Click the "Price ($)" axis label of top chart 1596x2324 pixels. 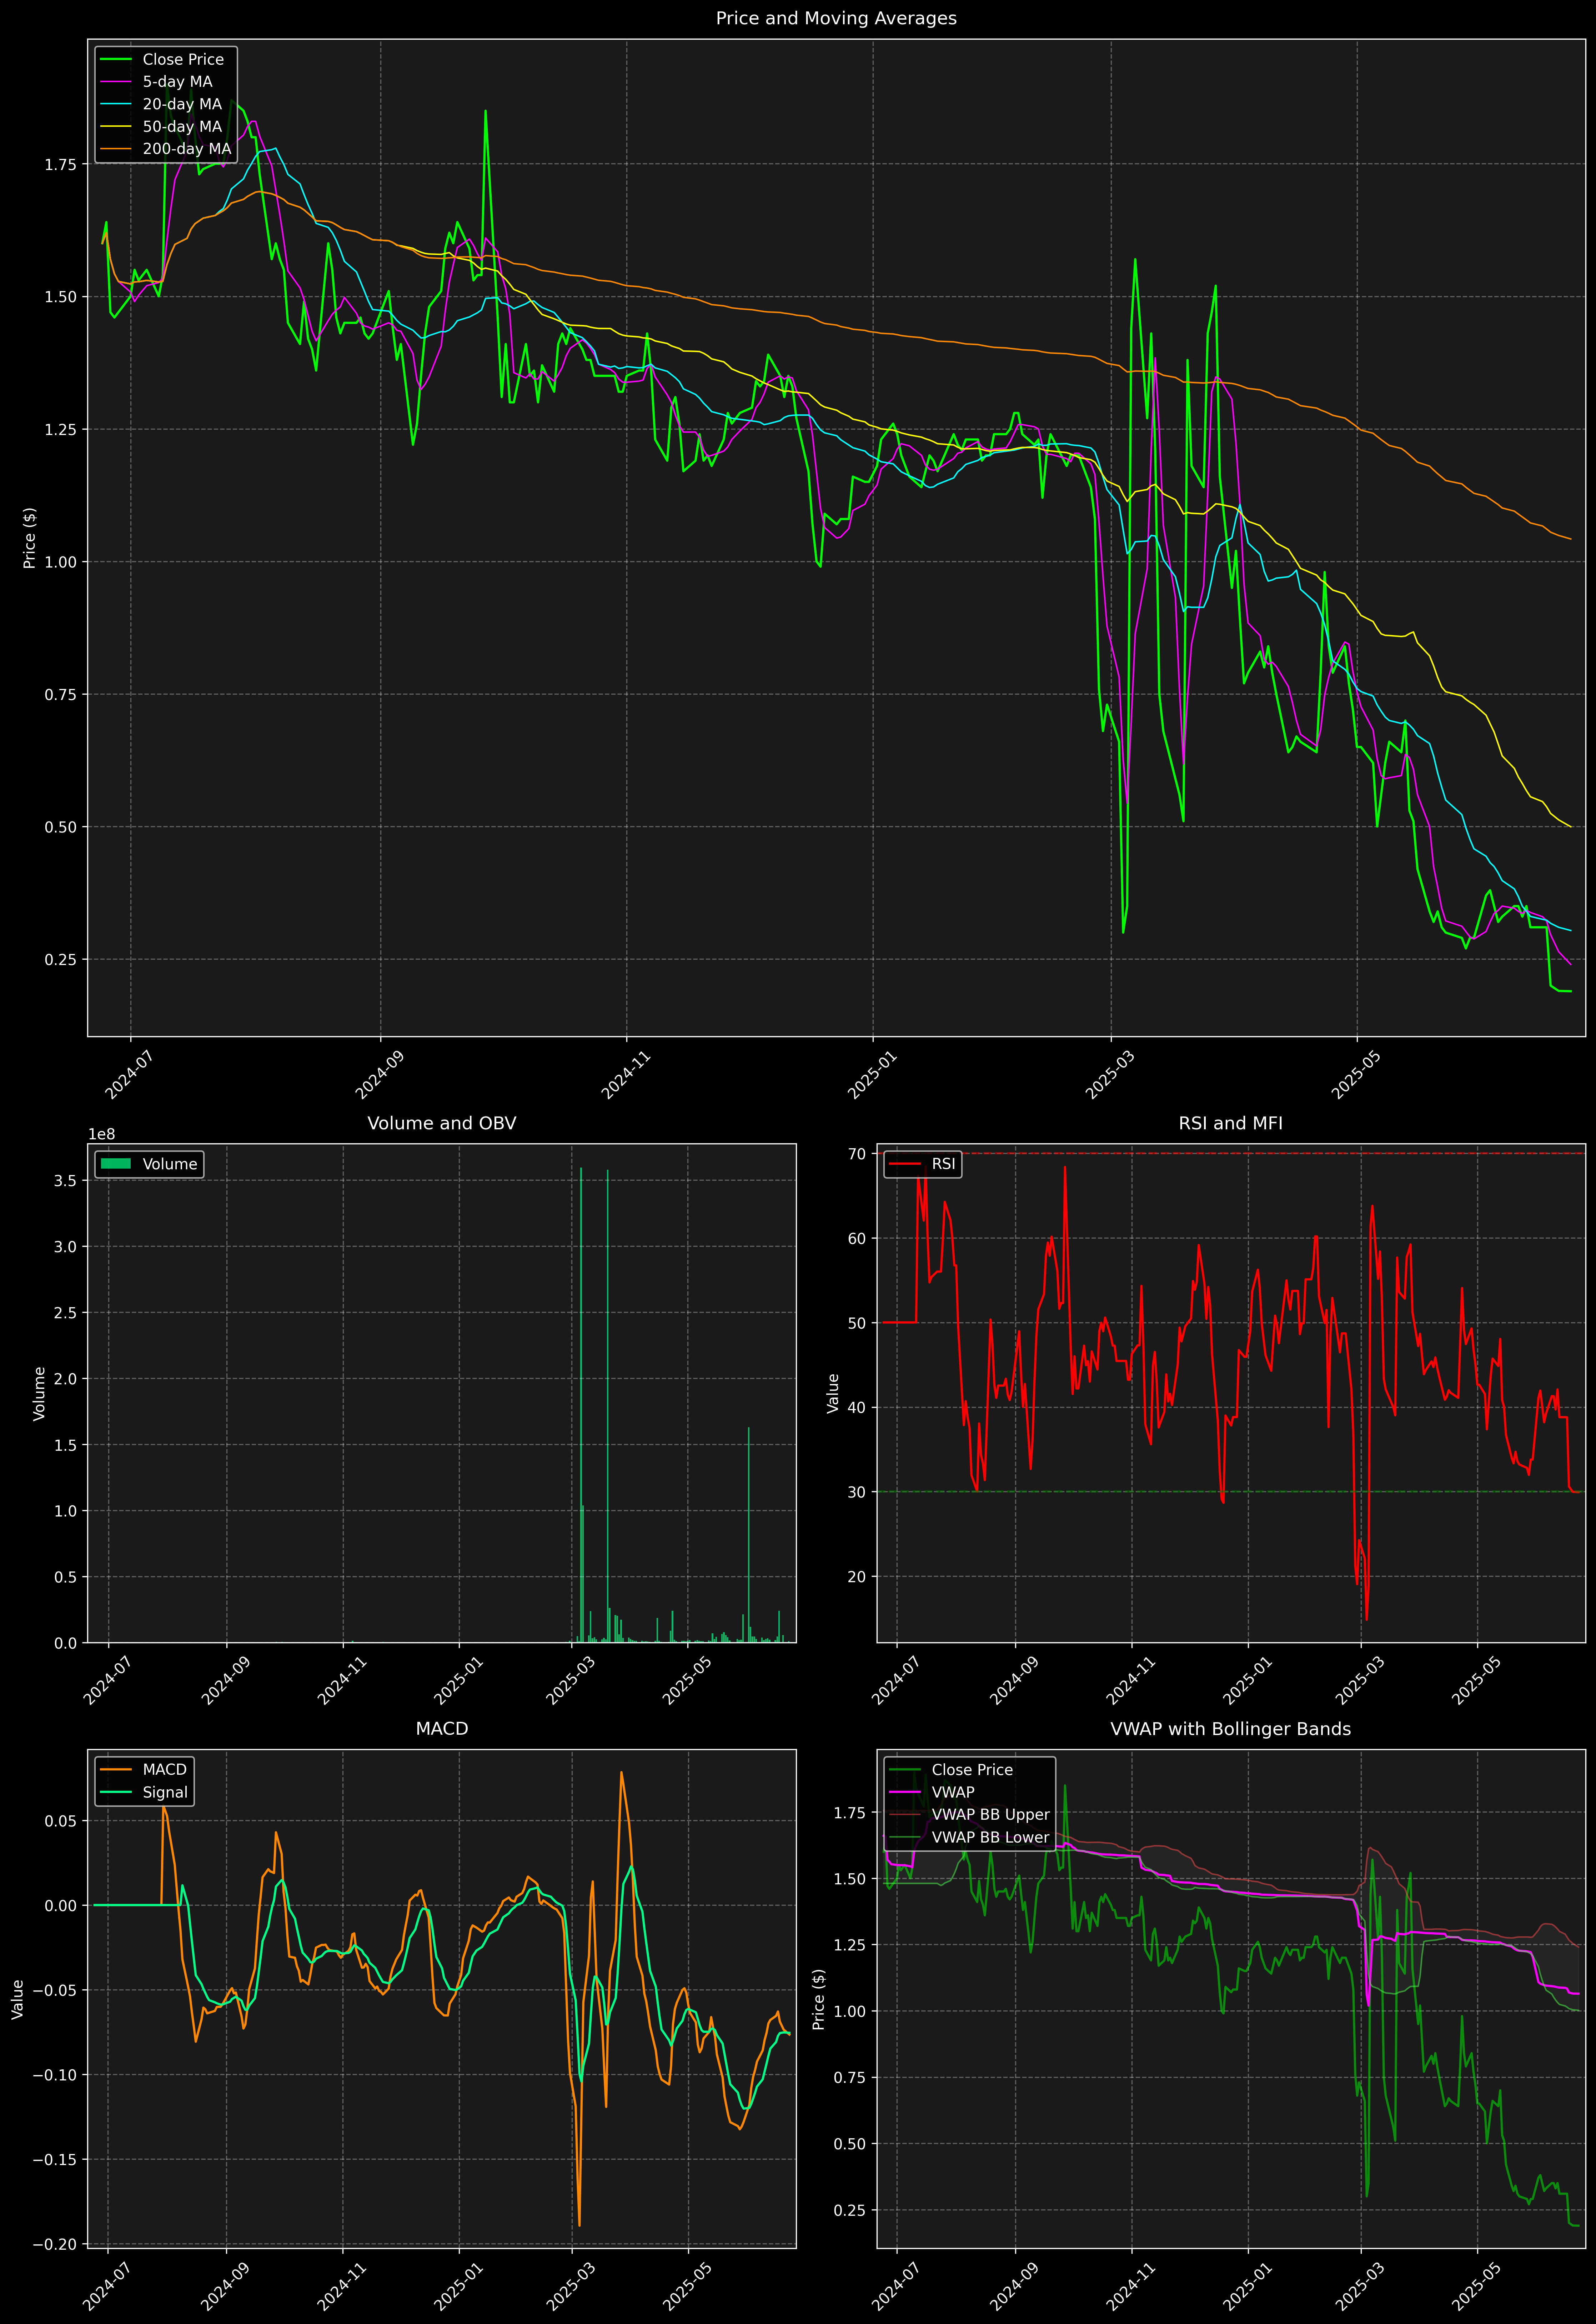tap(30, 538)
